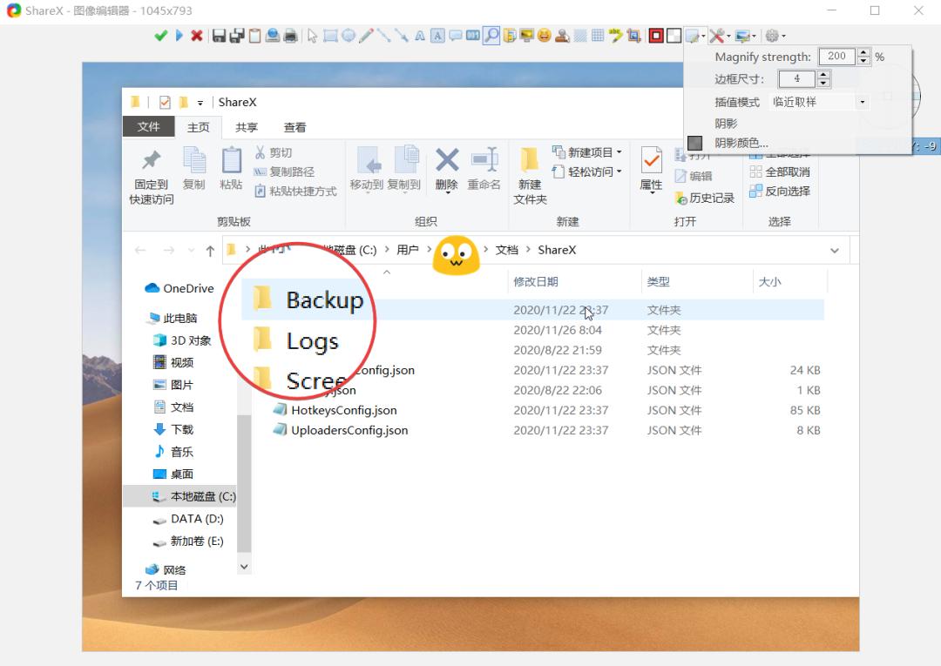Click the red border color swatch
This screenshot has height=666, width=941.
656,36
